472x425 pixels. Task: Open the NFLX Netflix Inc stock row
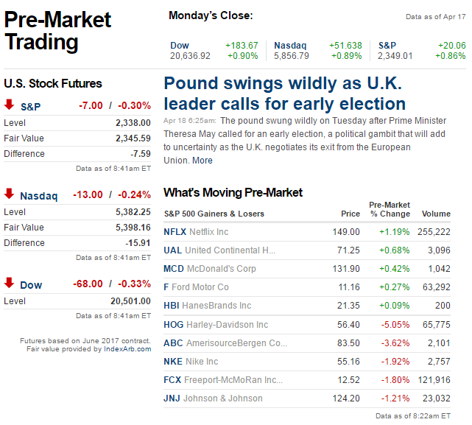pyautogui.click(x=175, y=231)
